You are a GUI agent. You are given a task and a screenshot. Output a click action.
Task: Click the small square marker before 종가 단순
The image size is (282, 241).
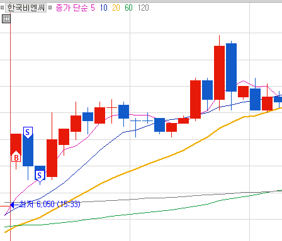click(x=50, y=8)
